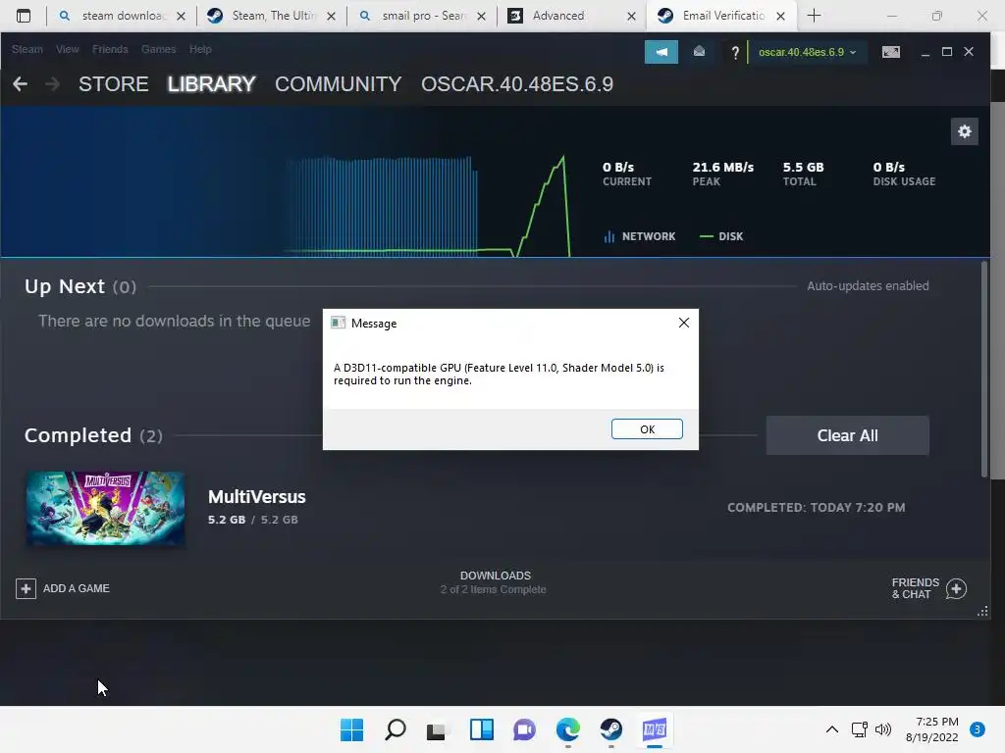
Task: Click DOWNLOADS status at bottom
Action: click(494, 582)
